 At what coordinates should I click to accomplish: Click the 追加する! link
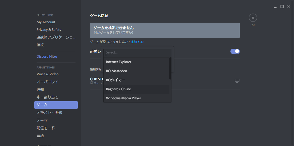pyautogui.click(x=137, y=42)
